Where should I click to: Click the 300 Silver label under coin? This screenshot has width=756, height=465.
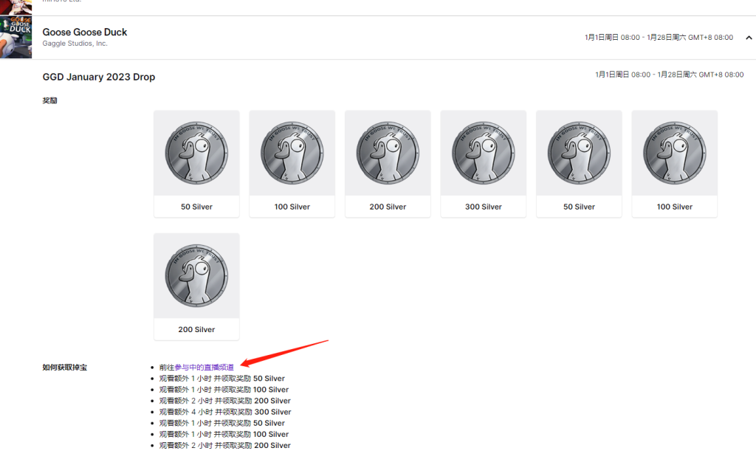tap(483, 207)
